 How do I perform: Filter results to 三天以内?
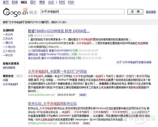coord(8,39)
